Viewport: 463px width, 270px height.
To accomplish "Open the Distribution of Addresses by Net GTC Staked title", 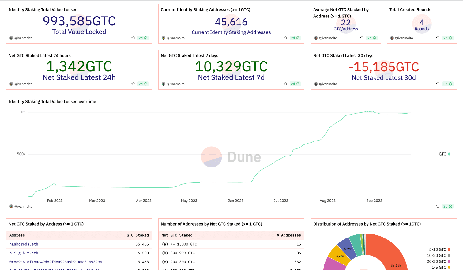I will [367, 224].
